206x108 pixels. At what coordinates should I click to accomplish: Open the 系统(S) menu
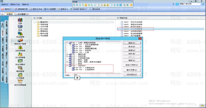pos(5,4)
